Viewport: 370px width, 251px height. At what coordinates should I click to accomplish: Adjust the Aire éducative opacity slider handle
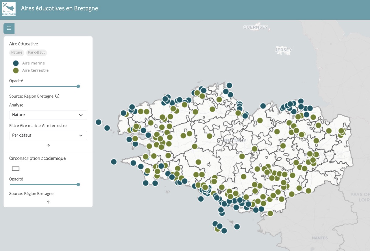(x=78, y=86)
